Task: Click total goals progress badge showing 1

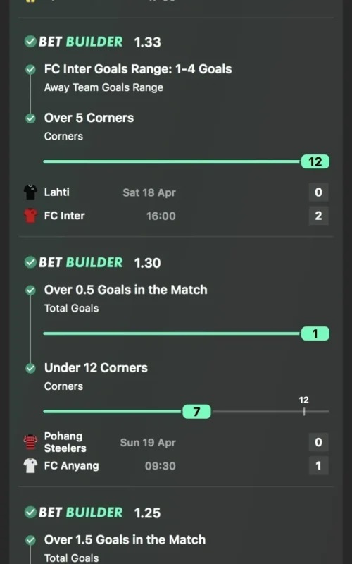Action: coord(315,333)
